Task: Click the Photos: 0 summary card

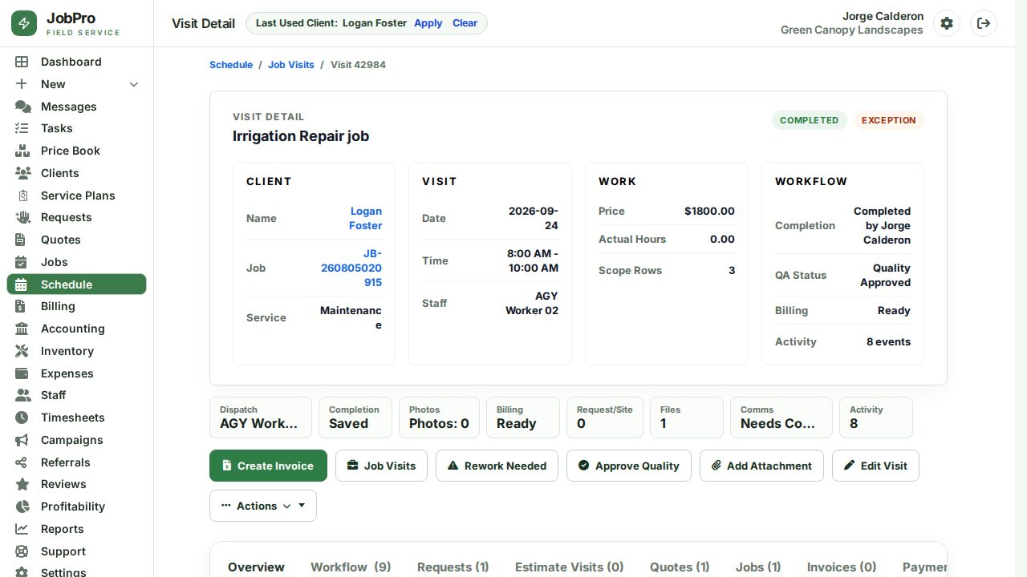Action: click(x=439, y=418)
